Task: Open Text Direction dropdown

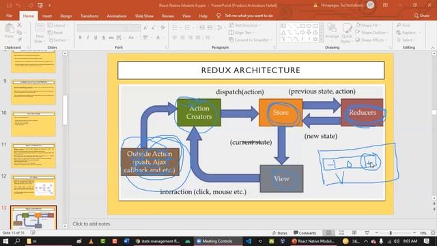Action: click(245, 25)
